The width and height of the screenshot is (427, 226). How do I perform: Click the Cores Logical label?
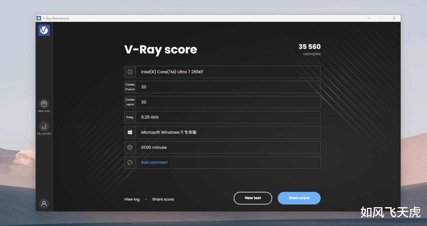pos(130,102)
